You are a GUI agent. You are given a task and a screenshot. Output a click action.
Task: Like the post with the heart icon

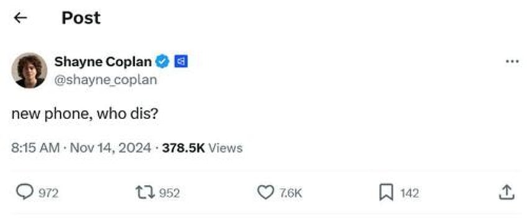(x=265, y=192)
